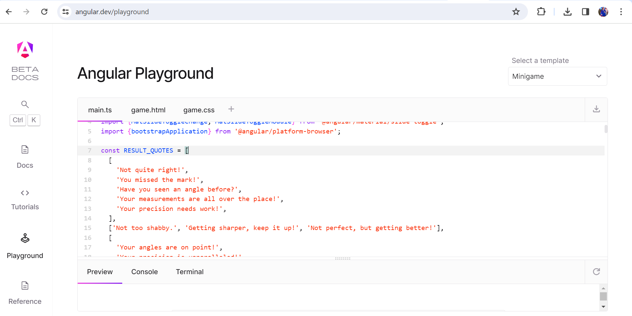Go to Tutorials via the code brackets icon
632x316 pixels.
click(25, 193)
